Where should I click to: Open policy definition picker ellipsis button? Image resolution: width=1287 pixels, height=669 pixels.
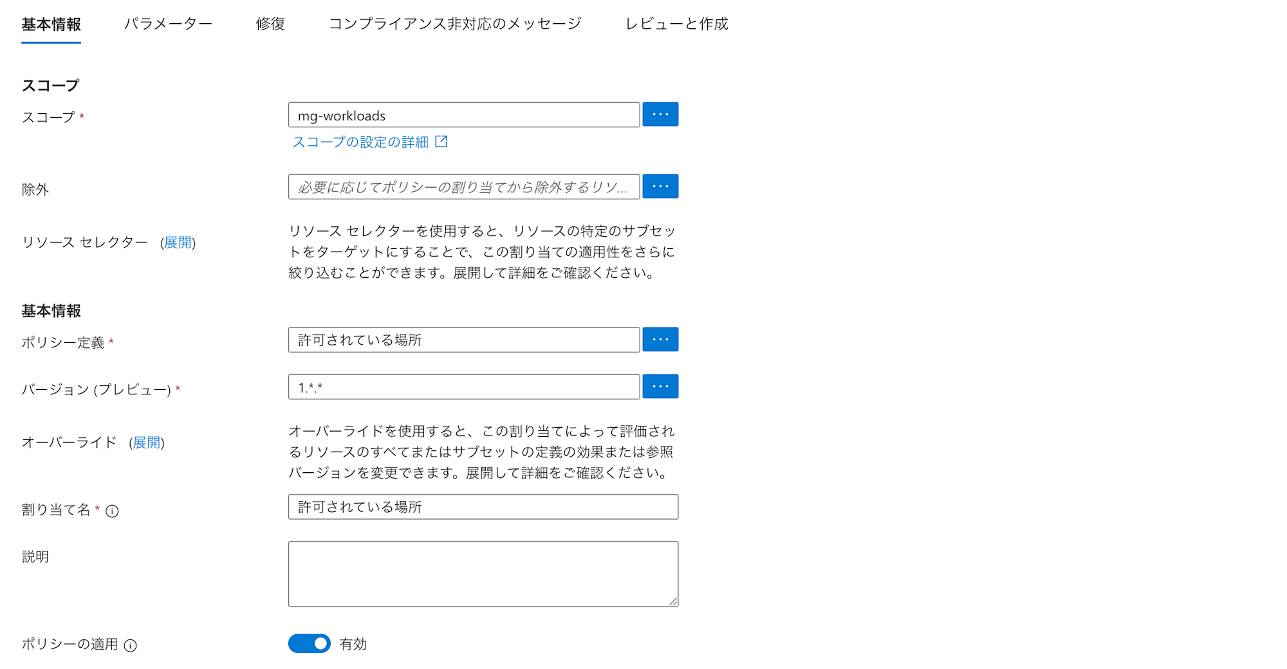click(660, 340)
